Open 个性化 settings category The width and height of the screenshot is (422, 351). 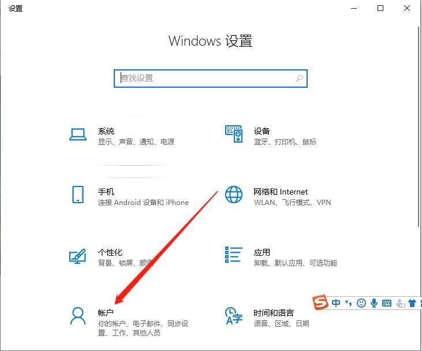pyautogui.click(x=110, y=252)
